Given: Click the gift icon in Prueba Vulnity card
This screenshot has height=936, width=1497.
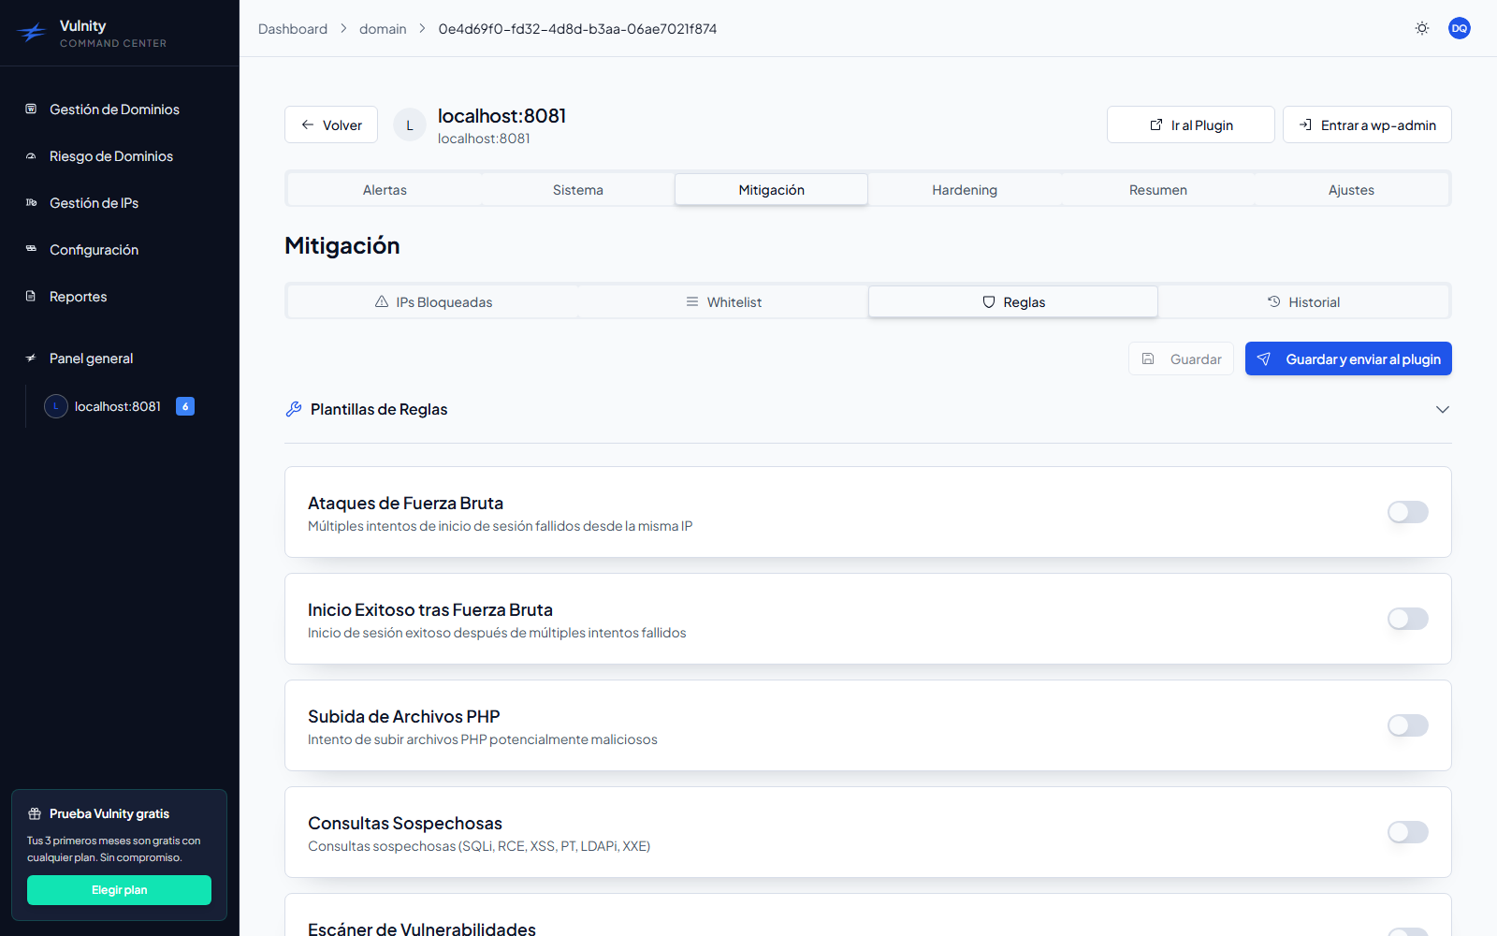Looking at the screenshot, I should pyautogui.click(x=35, y=813).
